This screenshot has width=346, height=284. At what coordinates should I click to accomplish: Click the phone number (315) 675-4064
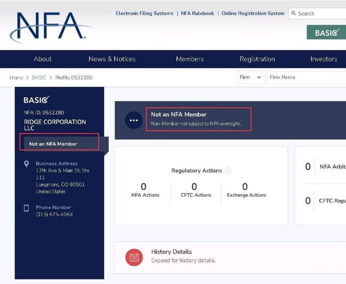click(x=55, y=214)
